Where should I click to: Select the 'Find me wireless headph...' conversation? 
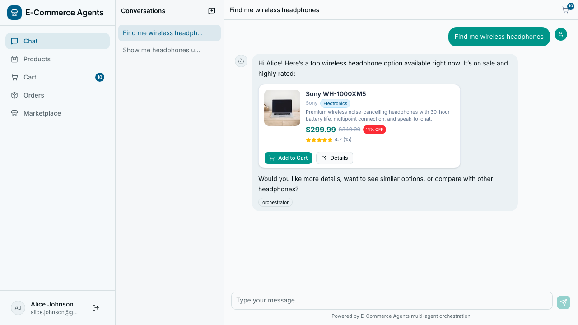coord(169,33)
